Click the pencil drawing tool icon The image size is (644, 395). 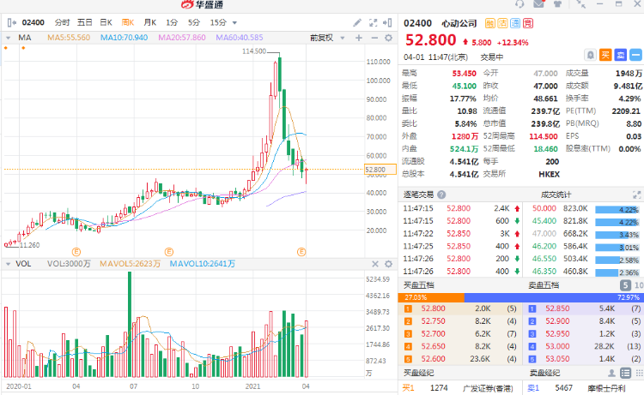click(357, 22)
